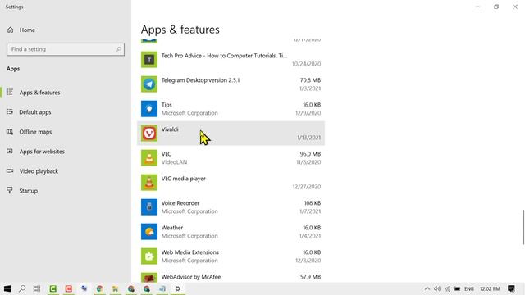
Task: Select the Vivaldi app name
Action: [x=170, y=129]
